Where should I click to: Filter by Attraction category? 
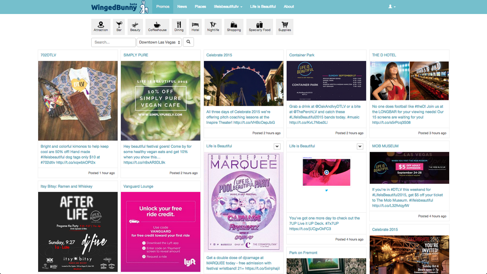101,27
